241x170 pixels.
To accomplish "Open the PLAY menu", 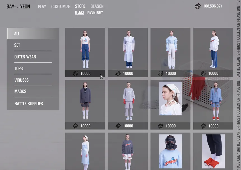I will coord(42,7).
